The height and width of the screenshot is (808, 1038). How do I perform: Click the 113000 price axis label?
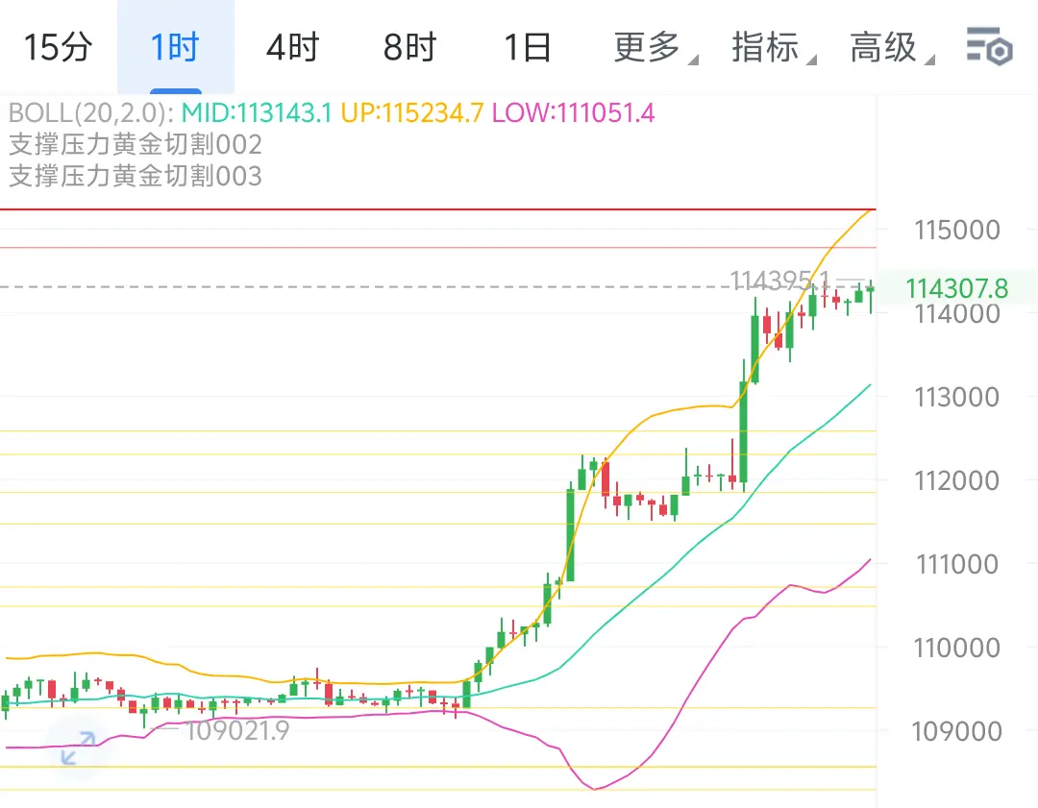[956, 398]
